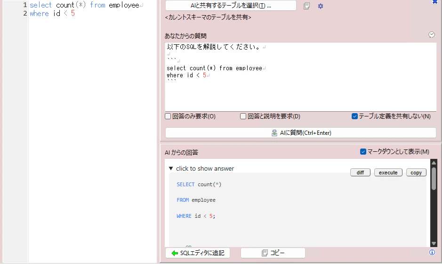Check 回答と説明を要求(D) checkbox

click(x=243, y=116)
